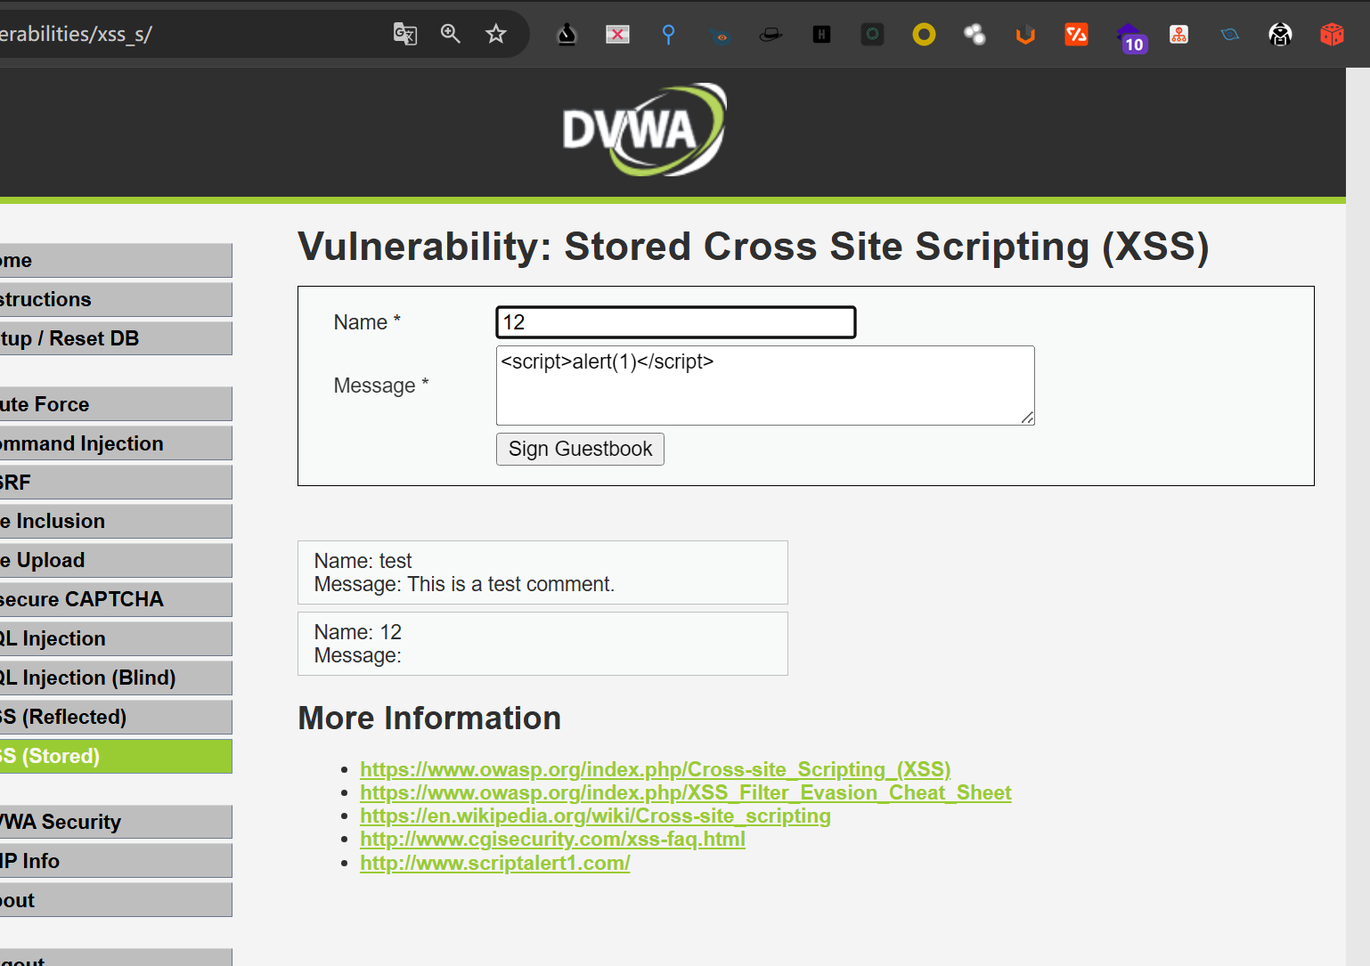Open the red sitemap extension icon

1178,35
